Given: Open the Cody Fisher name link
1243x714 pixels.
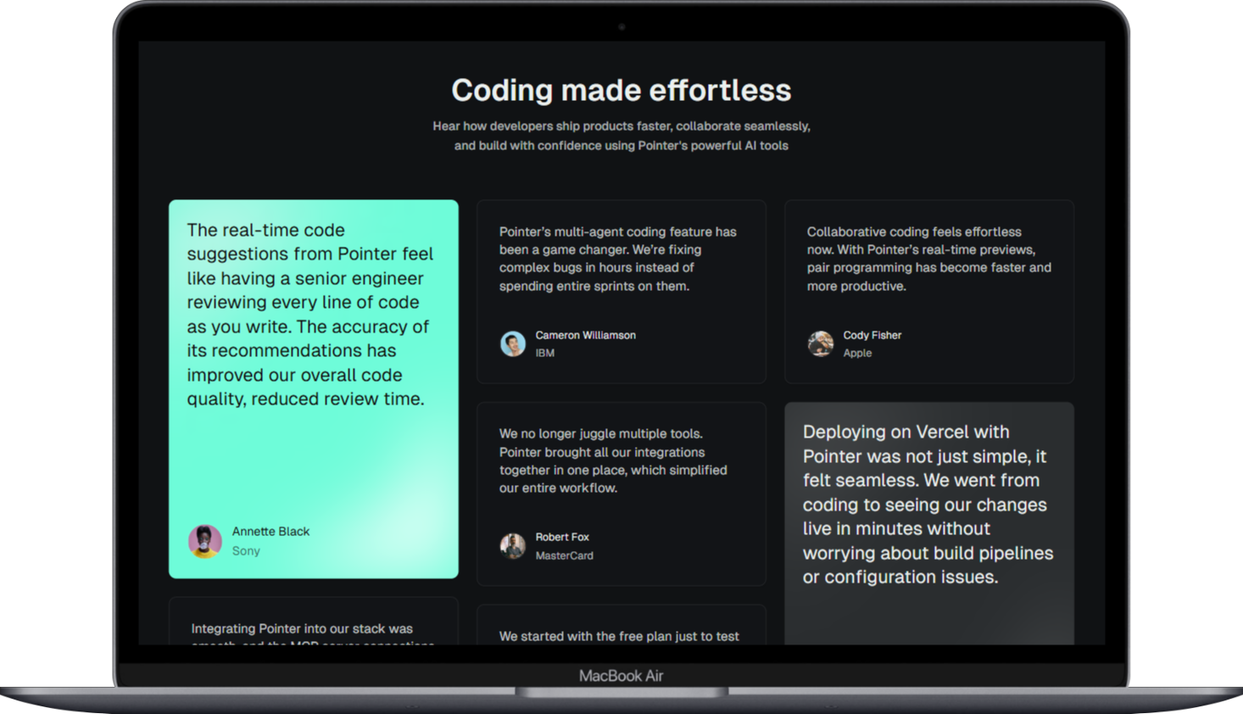Looking at the screenshot, I should click(x=872, y=335).
